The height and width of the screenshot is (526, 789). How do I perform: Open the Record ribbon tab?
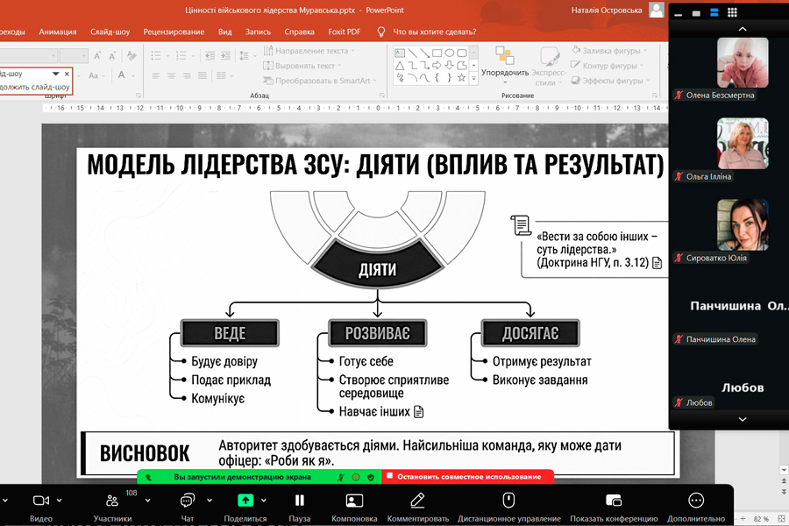click(x=258, y=32)
